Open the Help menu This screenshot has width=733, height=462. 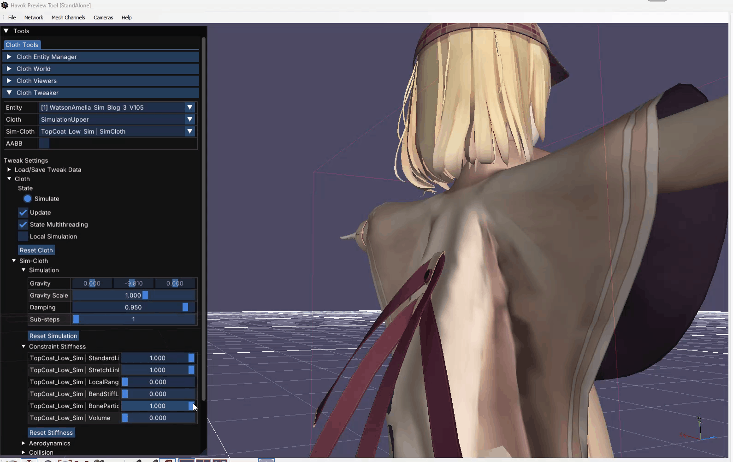[x=126, y=18]
